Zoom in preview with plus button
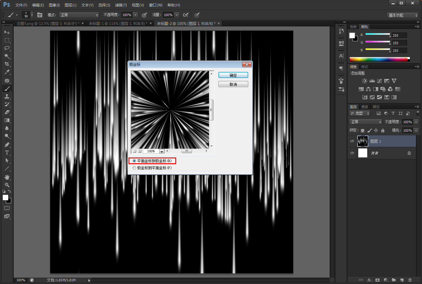 click(x=140, y=151)
